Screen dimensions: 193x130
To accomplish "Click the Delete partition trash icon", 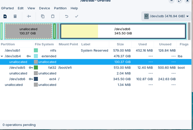I will 15,16.
